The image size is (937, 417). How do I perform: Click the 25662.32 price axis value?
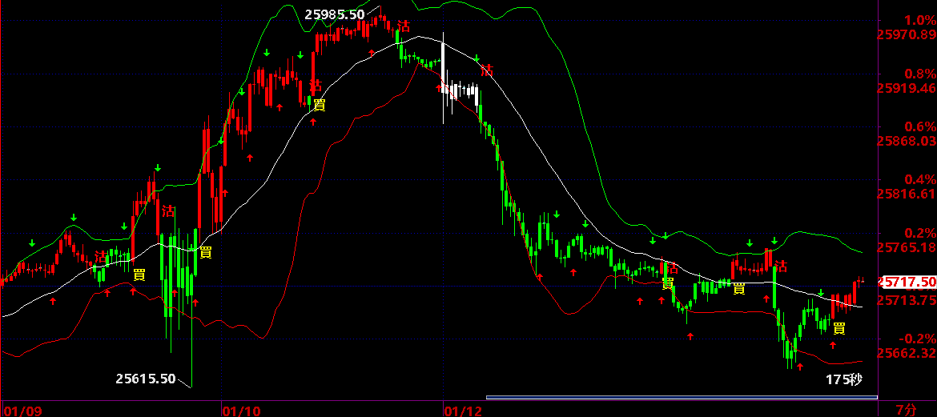[905, 352]
